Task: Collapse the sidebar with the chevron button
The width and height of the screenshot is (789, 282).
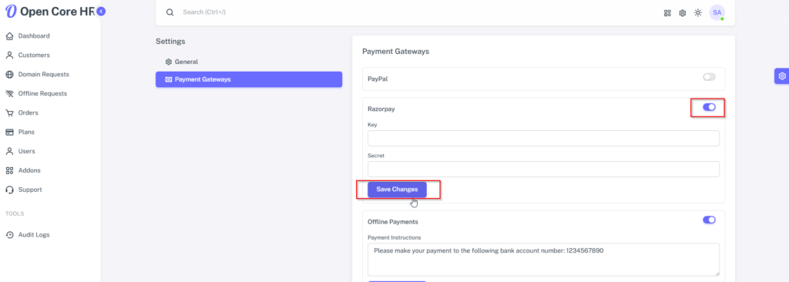Action: (101, 11)
